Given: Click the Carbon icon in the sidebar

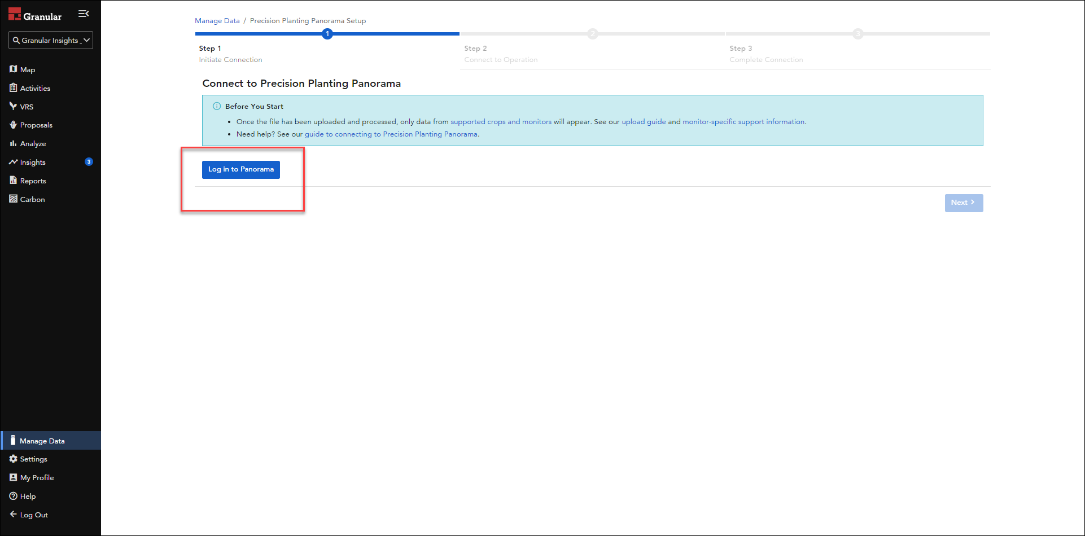Looking at the screenshot, I should 13,199.
